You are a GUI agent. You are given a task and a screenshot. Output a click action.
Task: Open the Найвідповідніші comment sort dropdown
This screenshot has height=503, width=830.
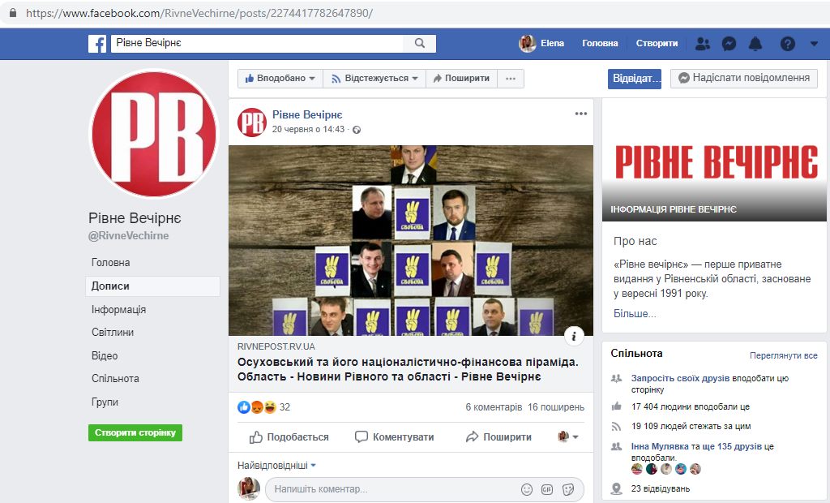[276, 466]
